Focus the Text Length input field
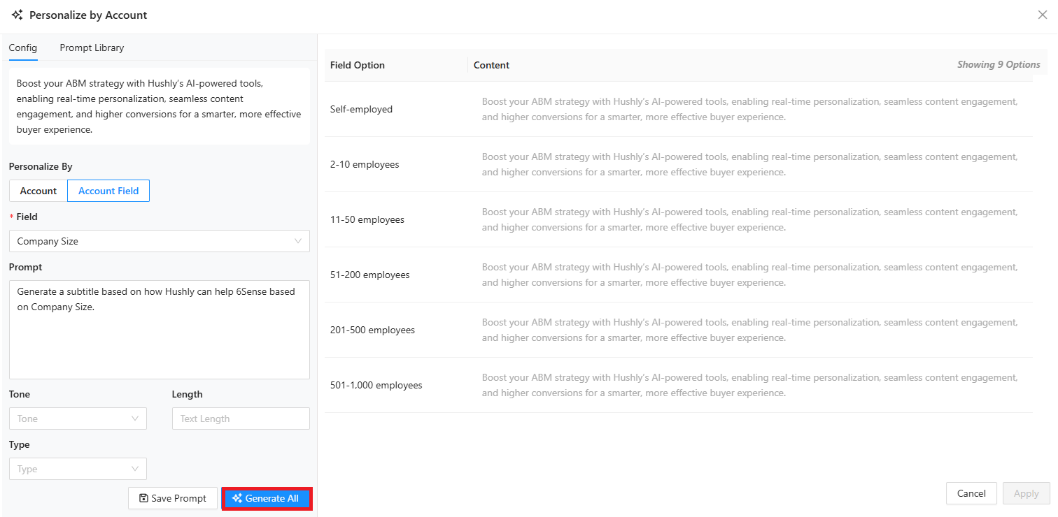This screenshot has width=1058, height=517. pyautogui.click(x=241, y=418)
